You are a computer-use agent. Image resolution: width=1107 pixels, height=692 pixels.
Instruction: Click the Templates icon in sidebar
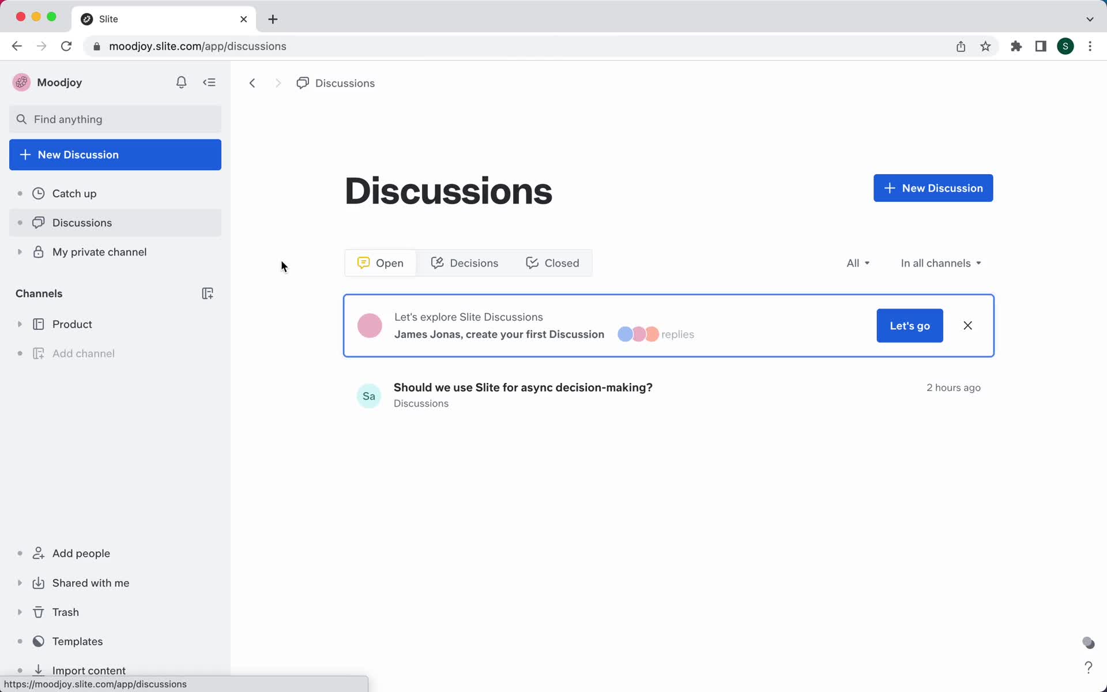tap(37, 641)
